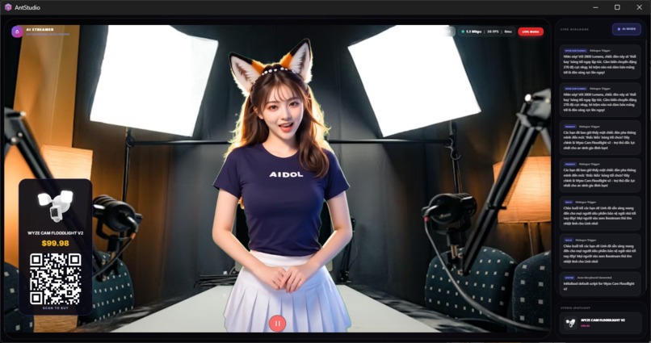The width and height of the screenshot is (651, 343).
Task: Click the WYZE CAM FLOODLIGHT V2 overlay title
Action: click(x=55, y=233)
